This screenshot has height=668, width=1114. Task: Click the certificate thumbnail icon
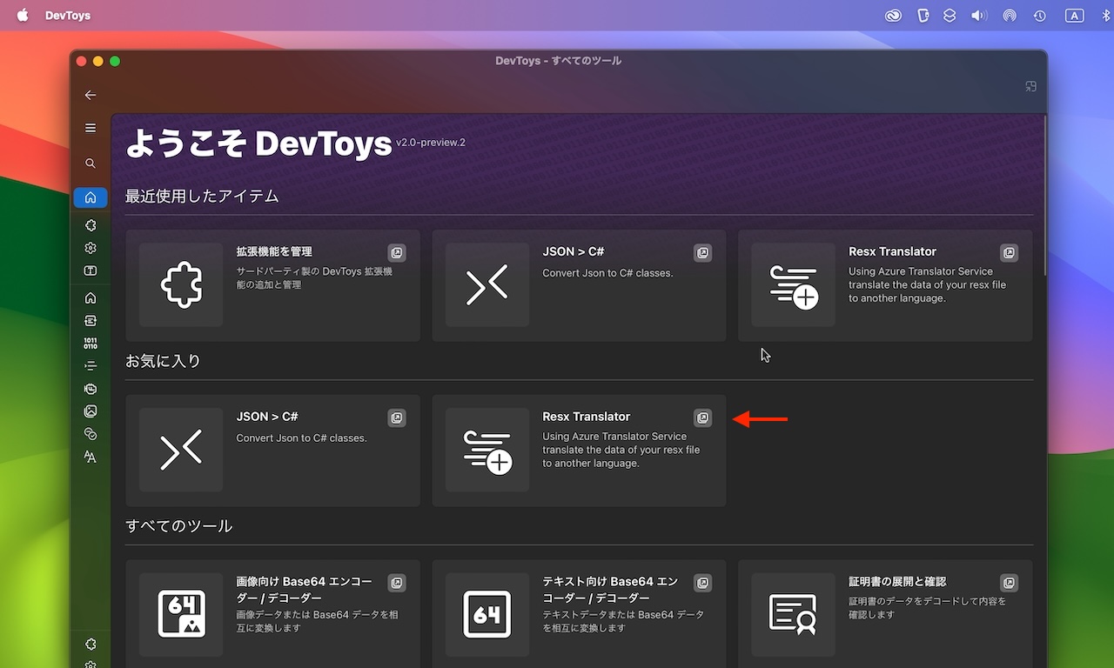(x=793, y=614)
